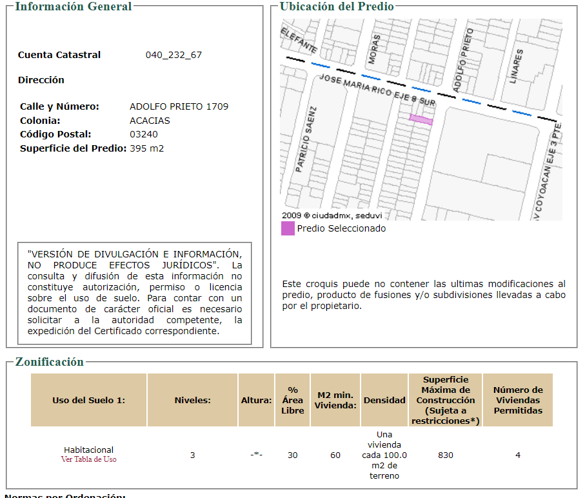Click the free area value '30'
This screenshot has width=585, height=498.
click(x=293, y=455)
